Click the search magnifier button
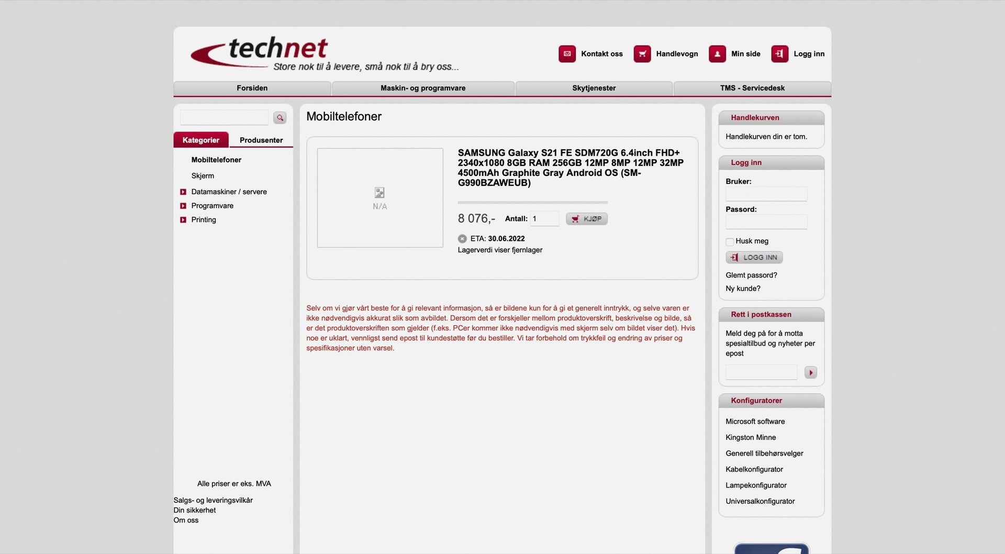Image resolution: width=1005 pixels, height=554 pixels. (x=280, y=118)
